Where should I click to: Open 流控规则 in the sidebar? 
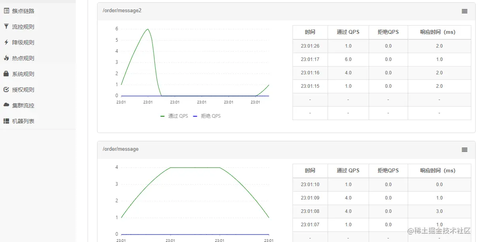pos(23,27)
